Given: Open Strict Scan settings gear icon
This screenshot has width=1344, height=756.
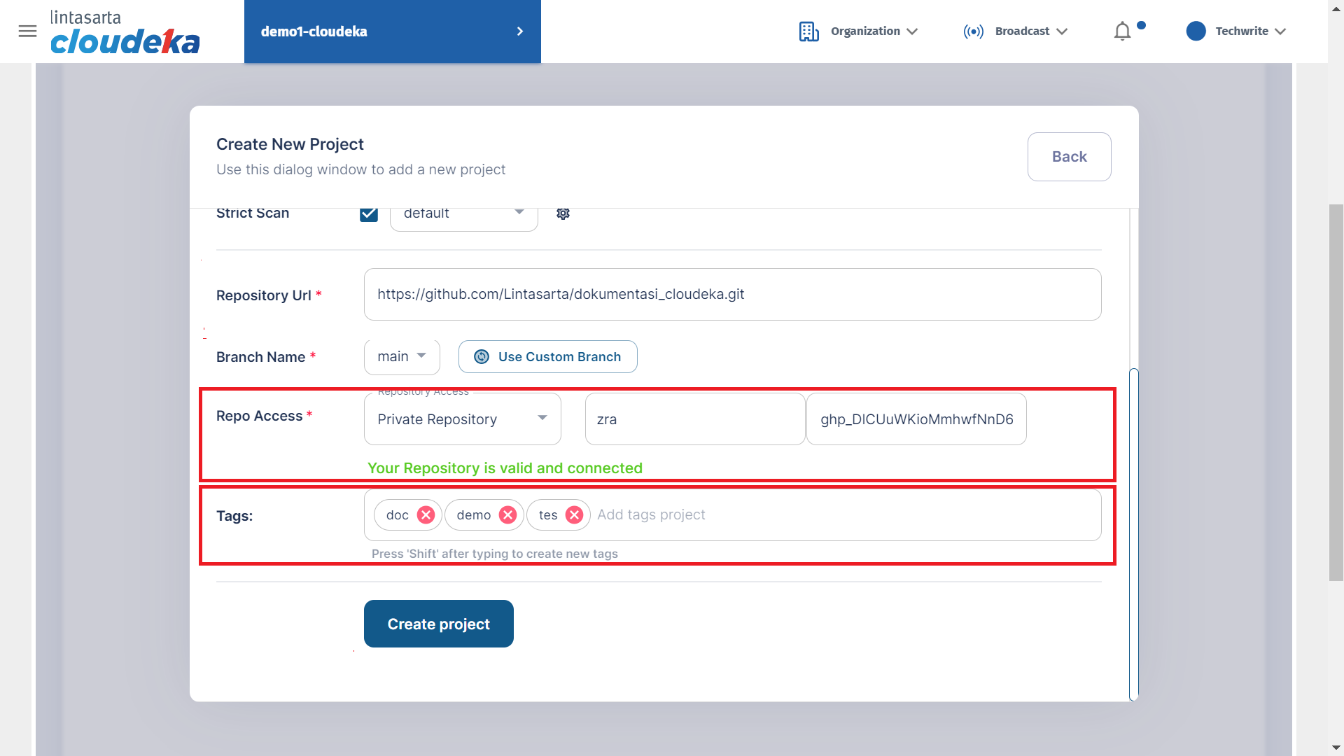Looking at the screenshot, I should (x=563, y=213).
